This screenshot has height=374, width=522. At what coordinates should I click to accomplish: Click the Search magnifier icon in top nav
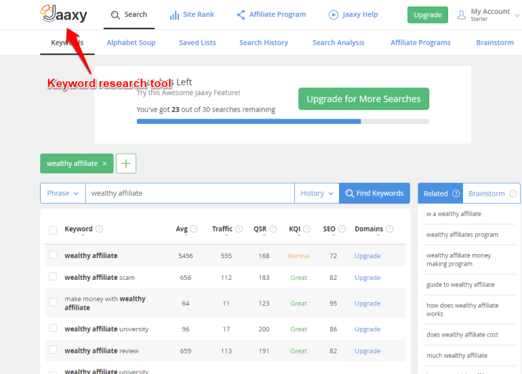[x=115, y=15]
